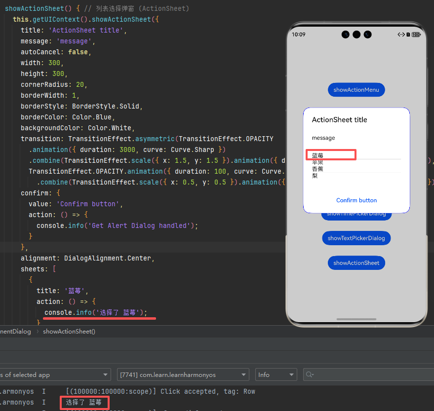Click the log line 'Click accepted, tag: Row'
This screenshot has width=434, height=411.
click(160, 391)
